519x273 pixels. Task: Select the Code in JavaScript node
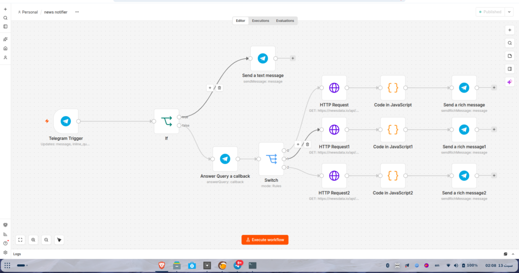pos(393,88)
